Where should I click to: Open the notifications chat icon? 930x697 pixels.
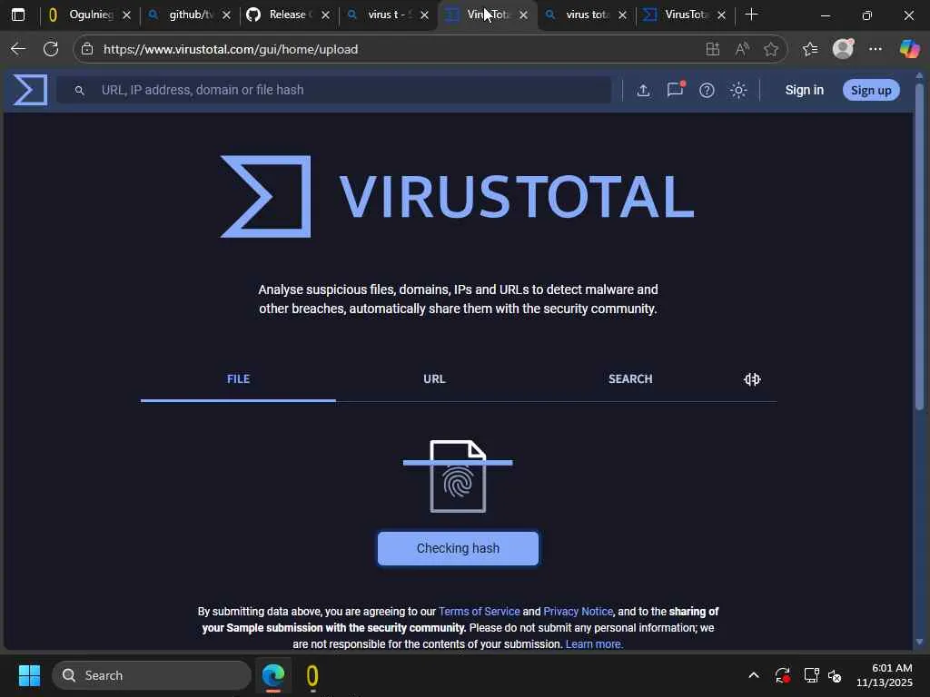click(x=676, y=90)
